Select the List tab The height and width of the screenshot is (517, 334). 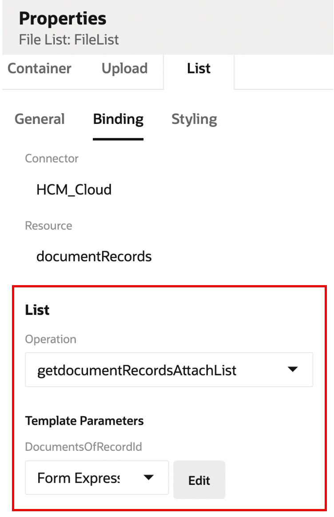198,68
